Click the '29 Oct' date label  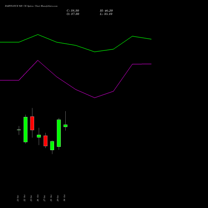(x=58, y=198)
